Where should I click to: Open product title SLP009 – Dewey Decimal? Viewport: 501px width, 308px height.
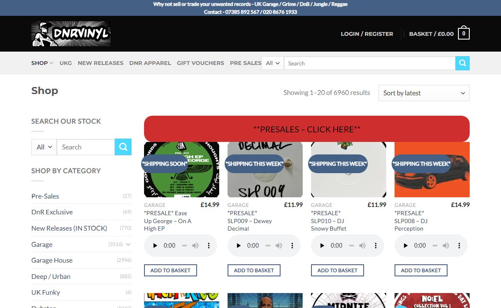[x=250, y=221]
